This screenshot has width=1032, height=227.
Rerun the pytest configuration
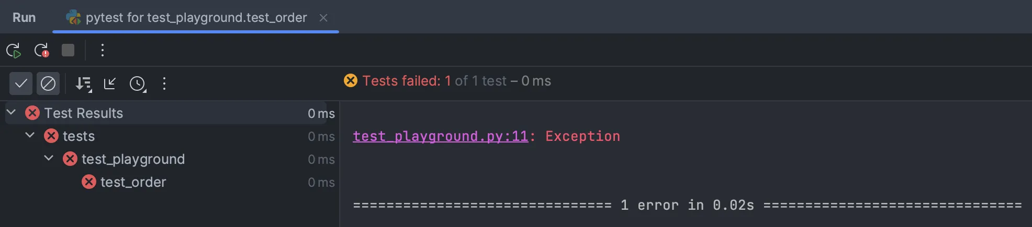coord(14,51)
